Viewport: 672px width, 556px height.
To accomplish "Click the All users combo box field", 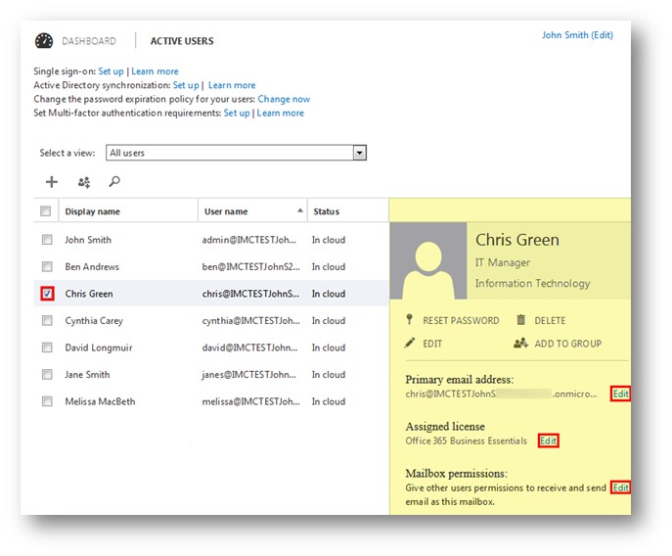I will pyautogui.click(x=236, y=153).
